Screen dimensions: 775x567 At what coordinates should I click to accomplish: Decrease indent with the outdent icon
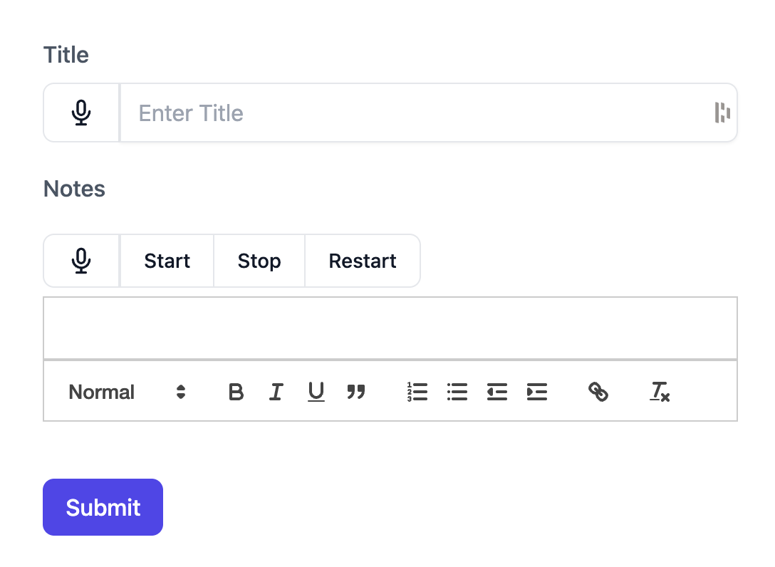pyautogui.click(x=497, y=392)
